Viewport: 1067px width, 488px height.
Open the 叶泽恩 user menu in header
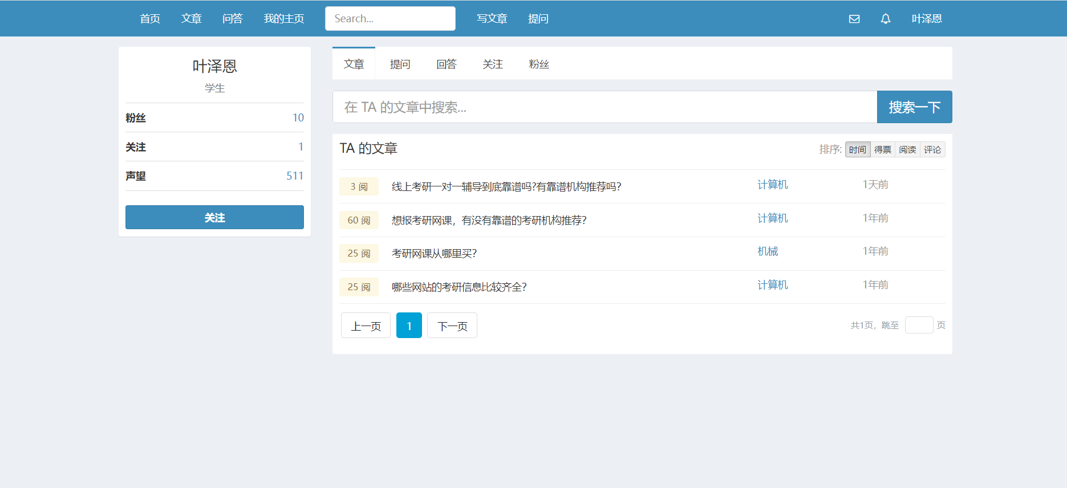927,19
